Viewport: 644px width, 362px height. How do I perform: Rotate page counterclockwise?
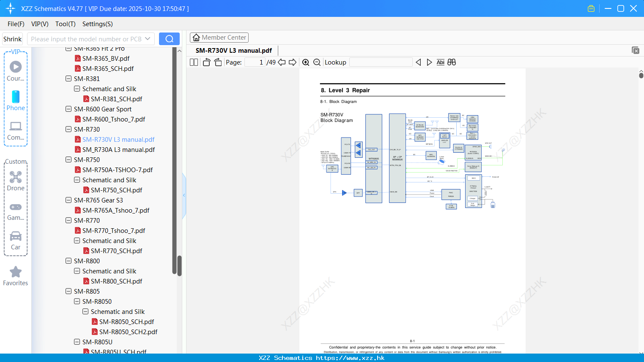[206, 62]
